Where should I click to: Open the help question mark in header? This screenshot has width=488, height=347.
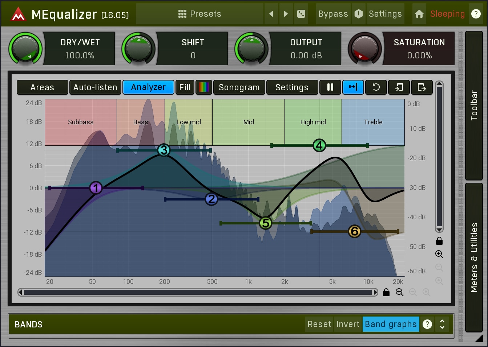(x=476, y=14)
